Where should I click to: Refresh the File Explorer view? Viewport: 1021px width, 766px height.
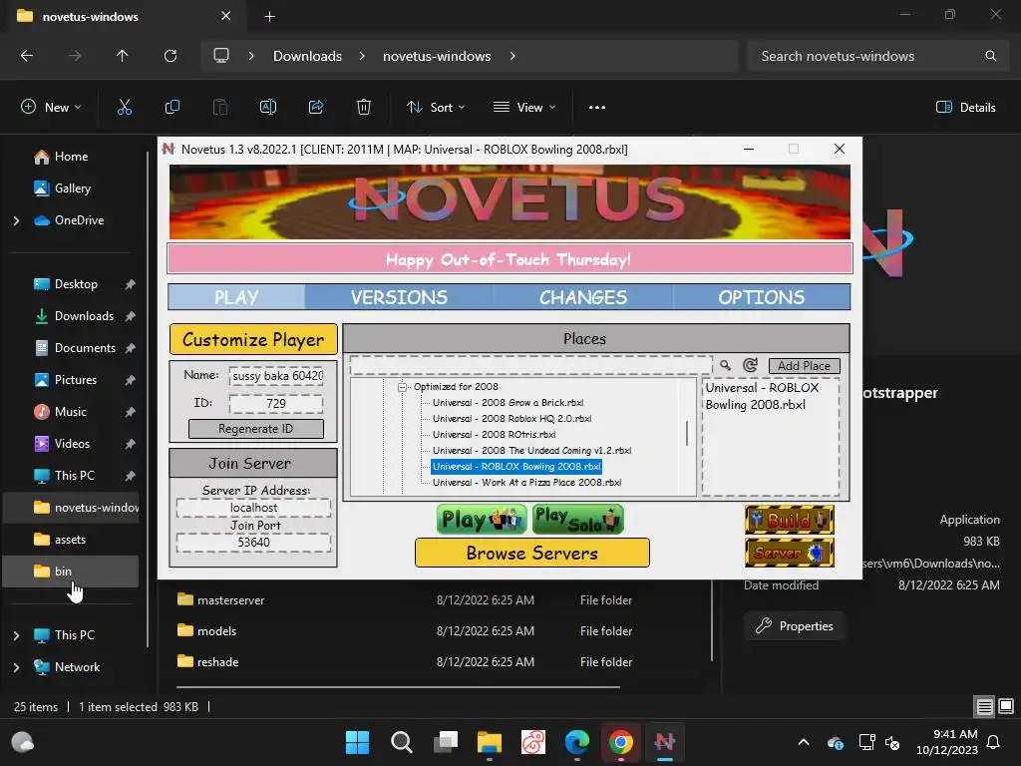coord(170,56)
